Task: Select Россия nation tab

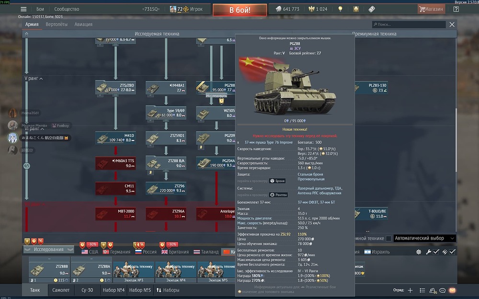Action: 146,252
